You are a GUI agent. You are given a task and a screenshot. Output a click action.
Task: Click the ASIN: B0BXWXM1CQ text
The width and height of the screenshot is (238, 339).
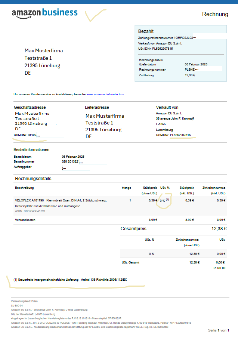pos(30,211)
